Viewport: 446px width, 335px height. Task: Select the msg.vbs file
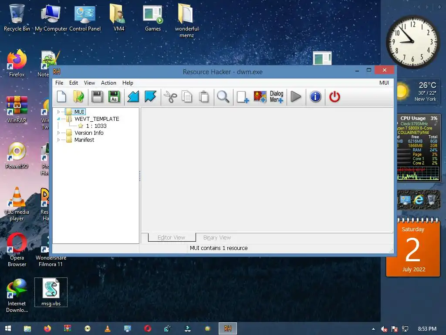tap(51, 292)
